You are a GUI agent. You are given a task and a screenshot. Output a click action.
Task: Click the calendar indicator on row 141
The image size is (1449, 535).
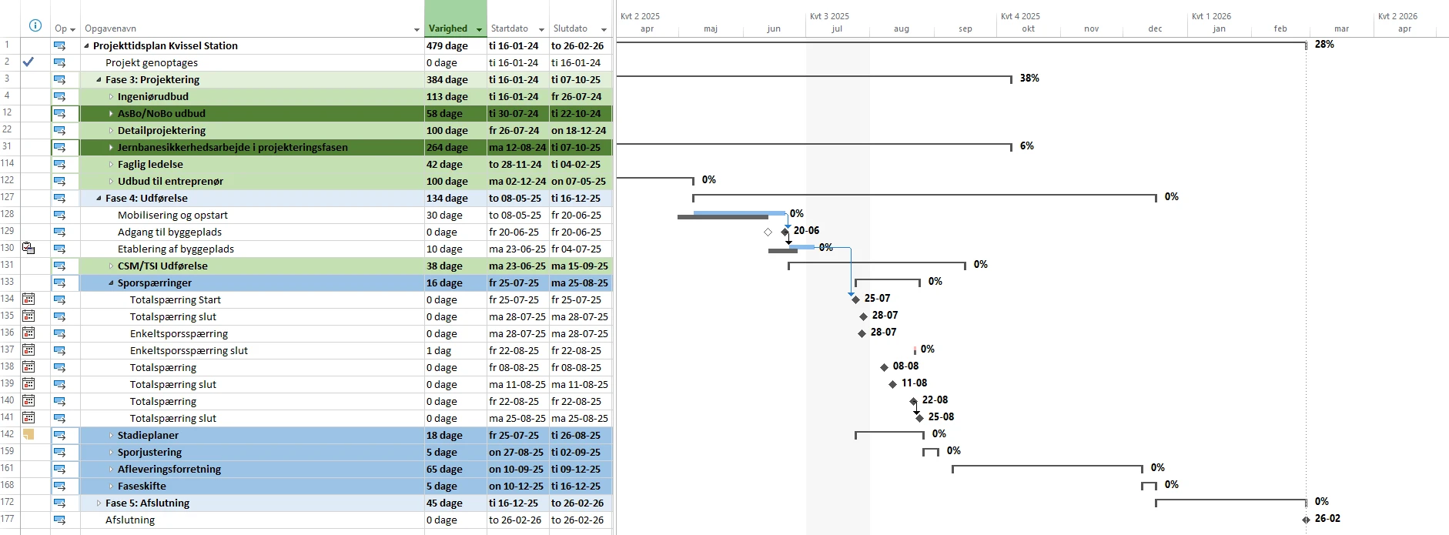[28, 418]
